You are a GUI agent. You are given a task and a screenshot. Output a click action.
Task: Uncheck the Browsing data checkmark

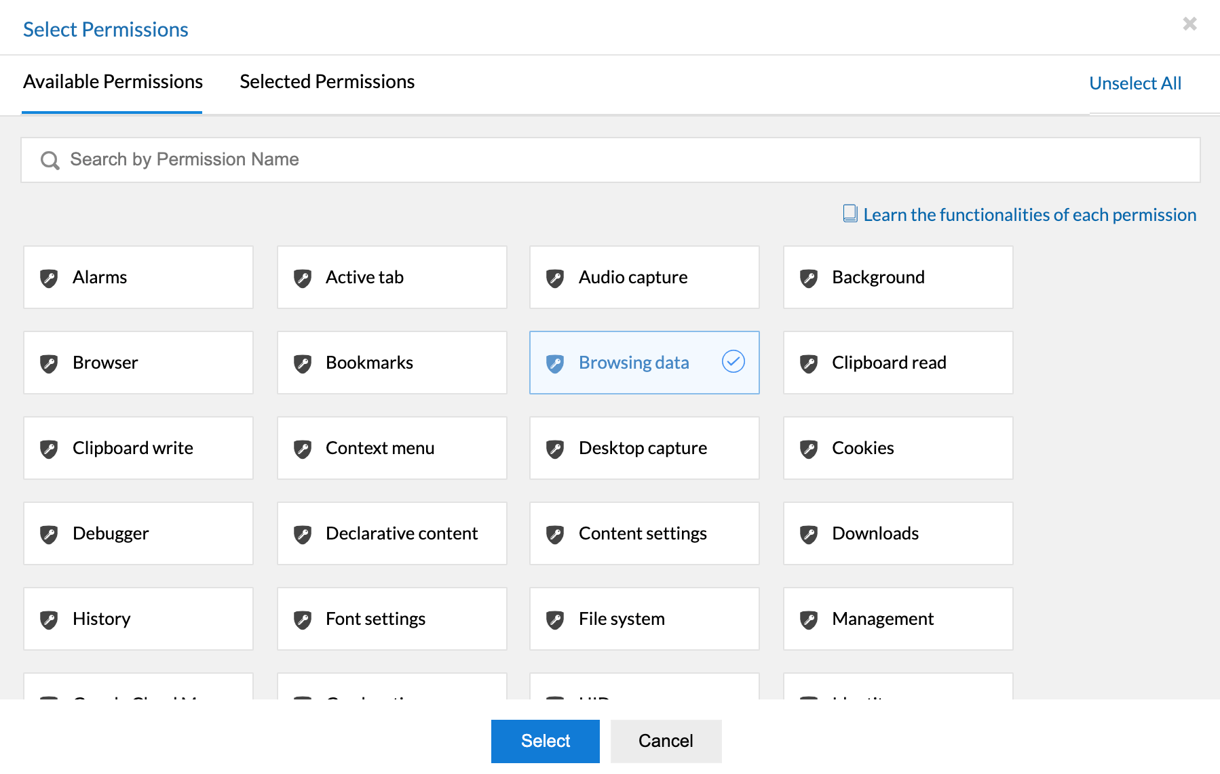733,362
